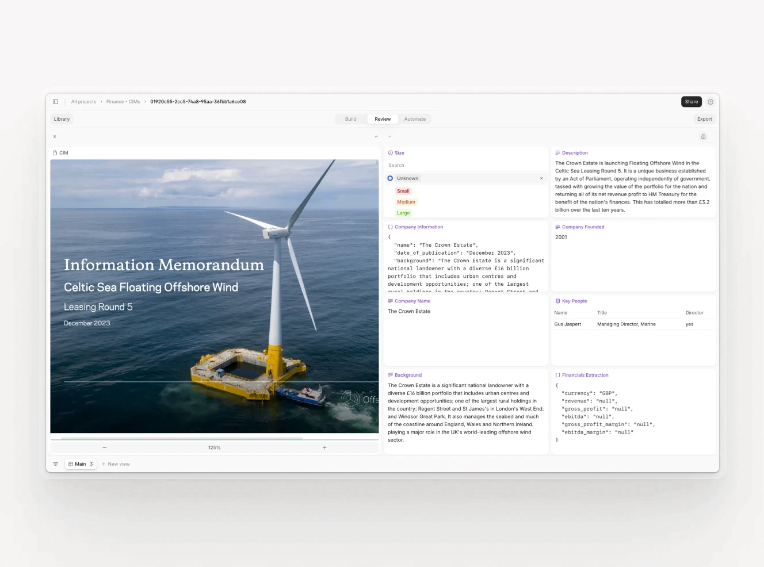Image resolution: width=764 pixels, height=567 pixels.
Task: Zoom in the document with plus
Action: click(x=324, y=447)
